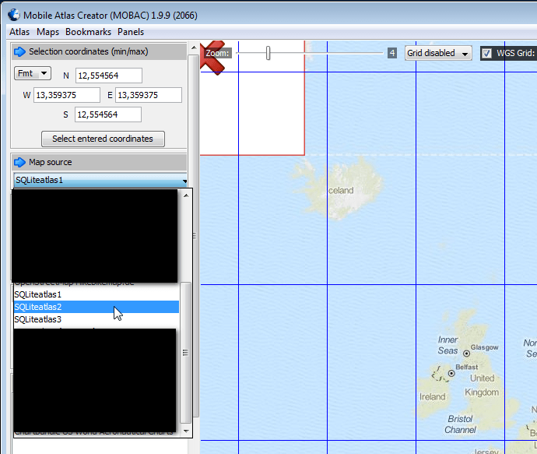Click the Map source panel arrow icon
The image size is (537, 454).
pyautogui.click(x=20, y=162)
